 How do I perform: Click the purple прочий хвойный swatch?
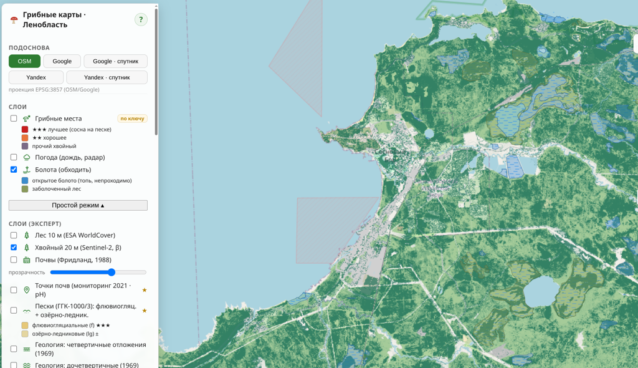point(25,146)
